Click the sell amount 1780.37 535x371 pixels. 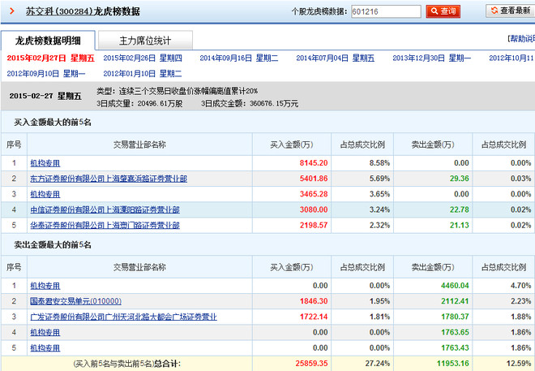(x=455, y=317)
